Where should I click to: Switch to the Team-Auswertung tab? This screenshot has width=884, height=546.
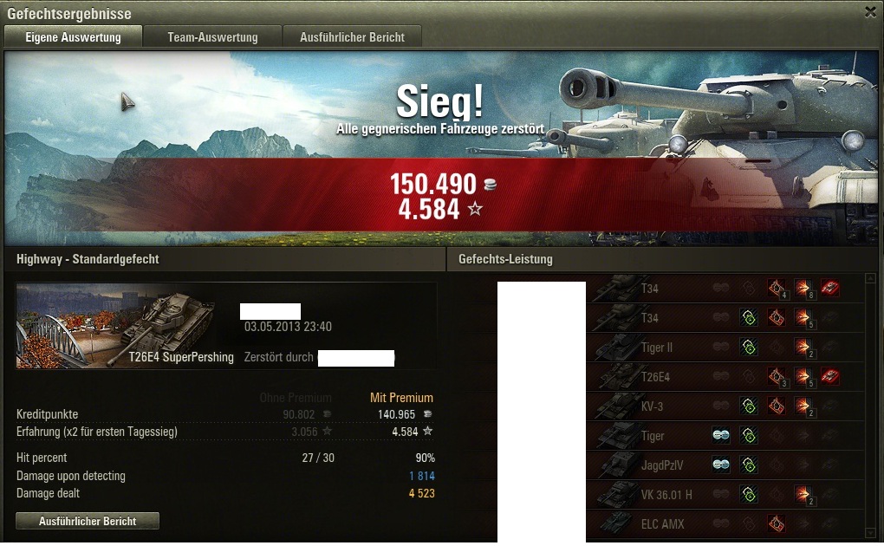pos(212,37)
